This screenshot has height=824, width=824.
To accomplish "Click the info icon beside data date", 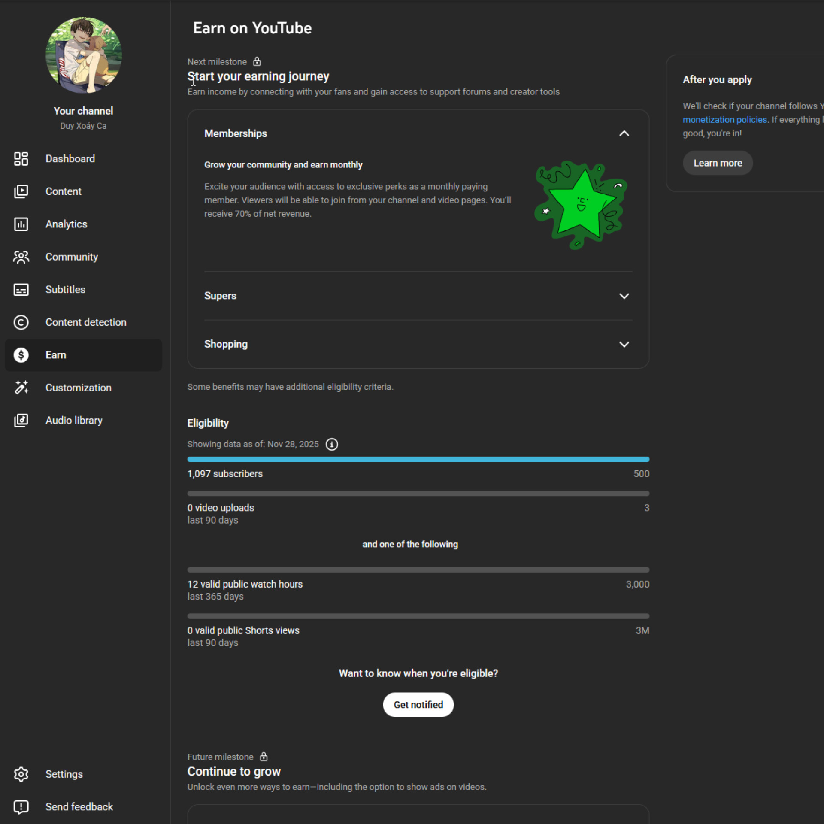I will (x=332, y=444).
